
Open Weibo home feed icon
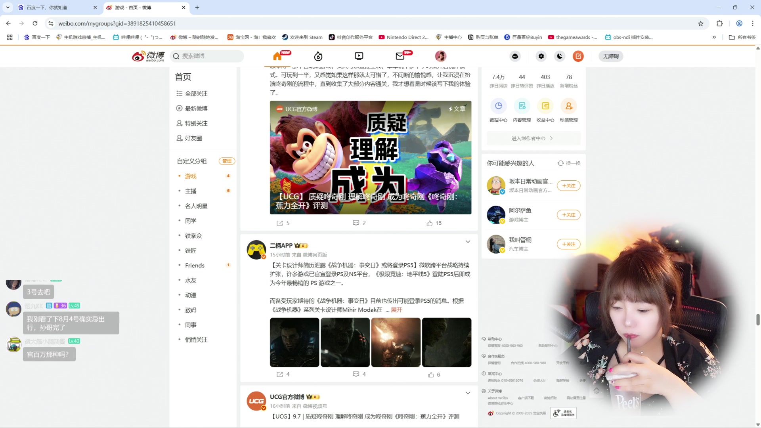click(x=277, y=56)
